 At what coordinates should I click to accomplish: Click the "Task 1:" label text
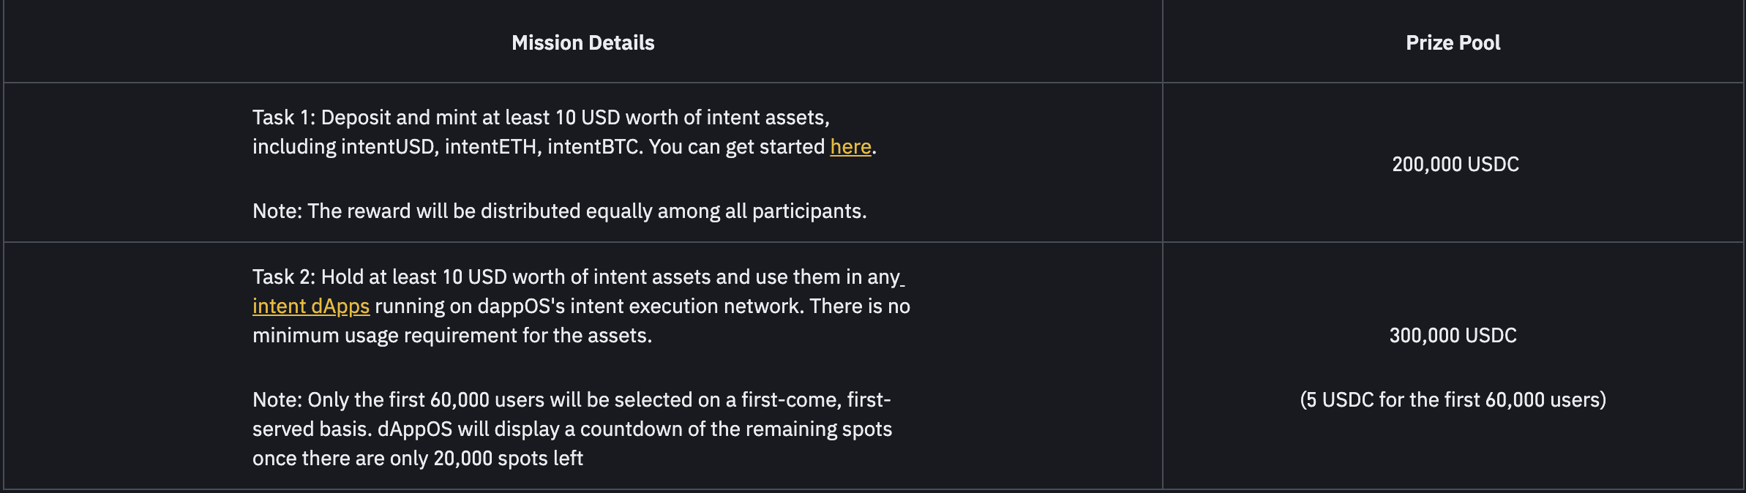pos(284,118)
